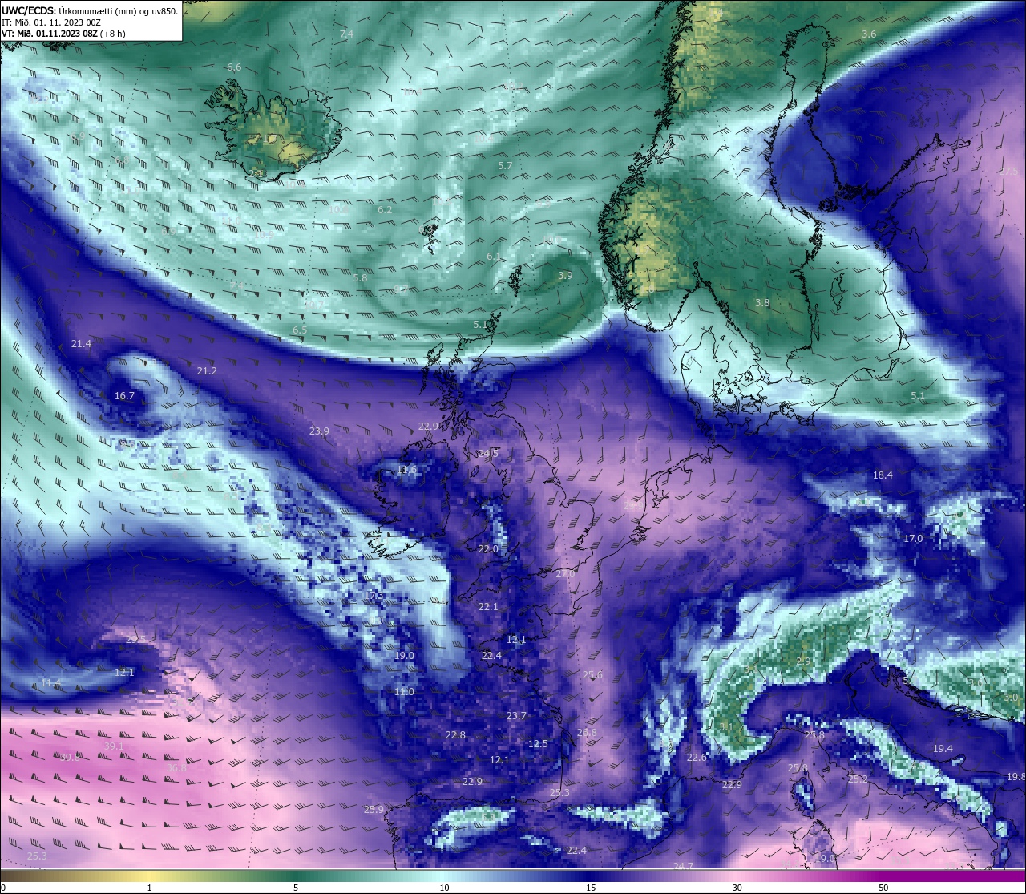Click the 25.9 value near Iberia
The width and height of the screenshot is (1026, 894).
[x=374, y=810]
